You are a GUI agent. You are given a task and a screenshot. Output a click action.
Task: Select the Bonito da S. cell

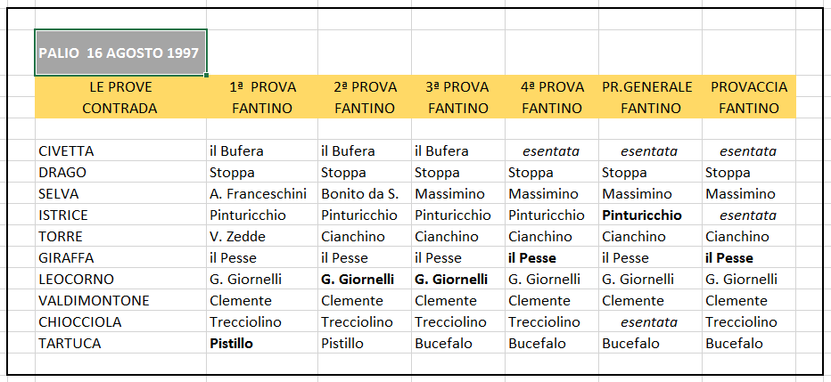365,194
